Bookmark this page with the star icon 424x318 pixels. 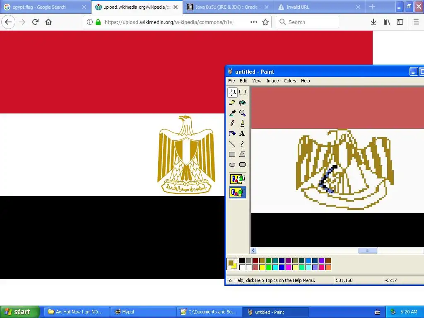click(x=265, y=22)
